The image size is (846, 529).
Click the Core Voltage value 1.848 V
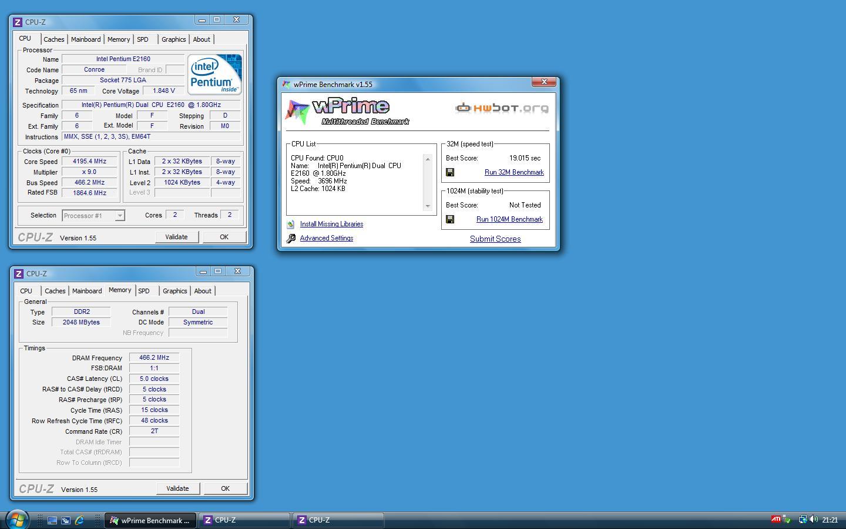[x=164, y=91]
